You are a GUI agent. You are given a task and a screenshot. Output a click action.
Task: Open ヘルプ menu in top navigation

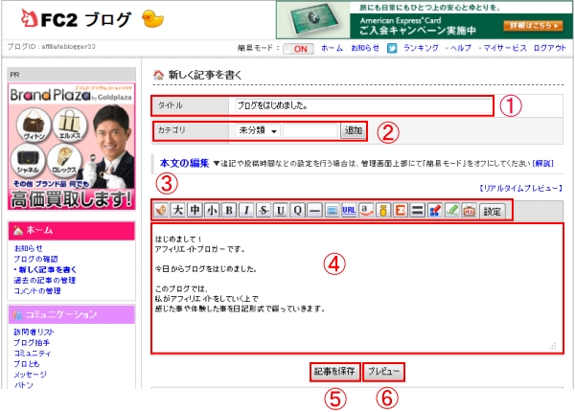[460, 48]
